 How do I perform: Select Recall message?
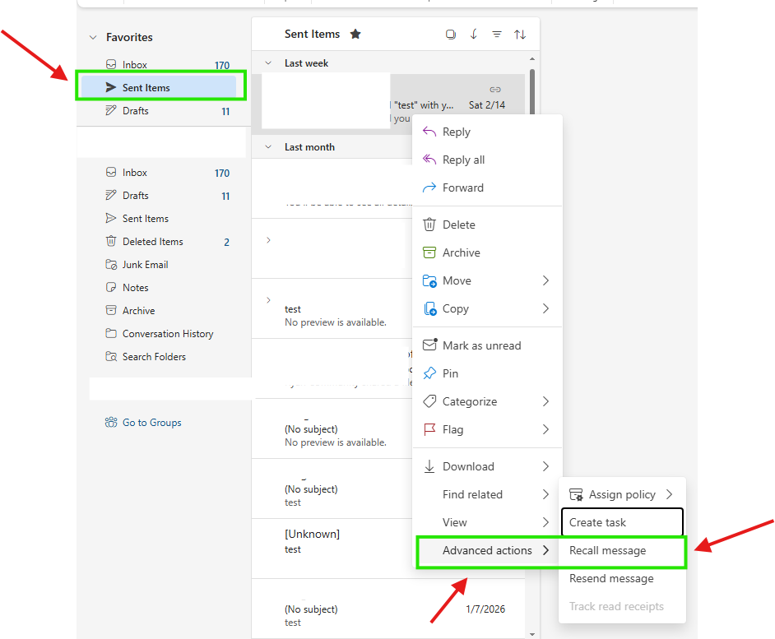click(622, 550)
